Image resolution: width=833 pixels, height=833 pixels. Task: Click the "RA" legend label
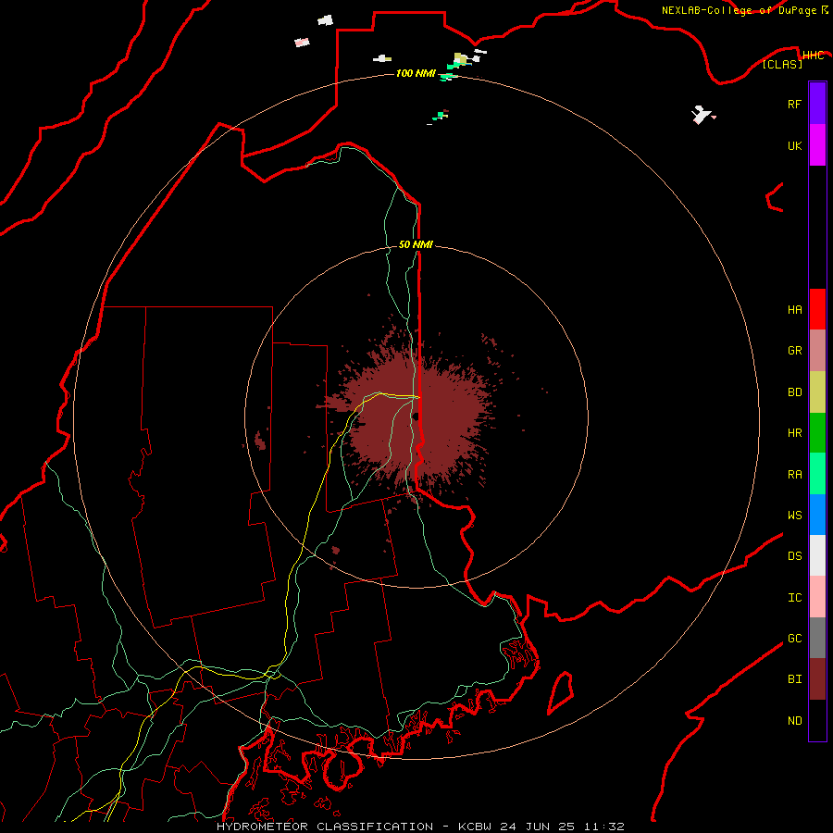click(794, 475)
